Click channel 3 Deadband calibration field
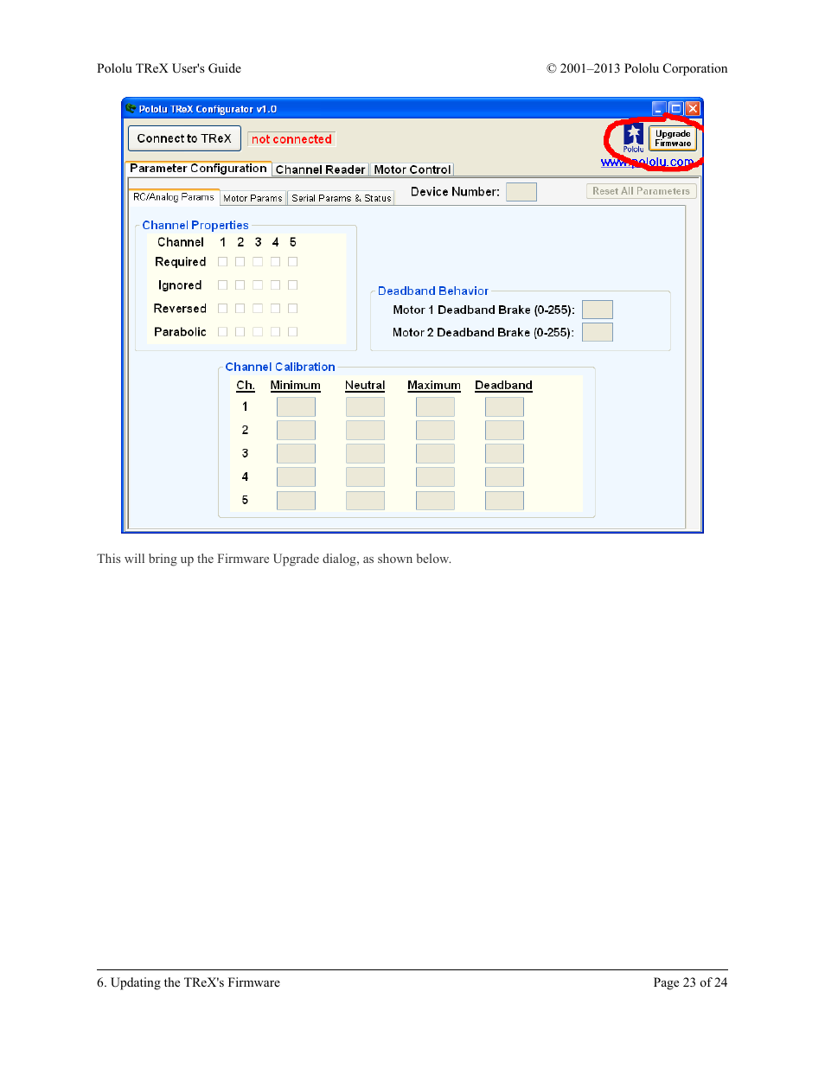 (504, 453)
